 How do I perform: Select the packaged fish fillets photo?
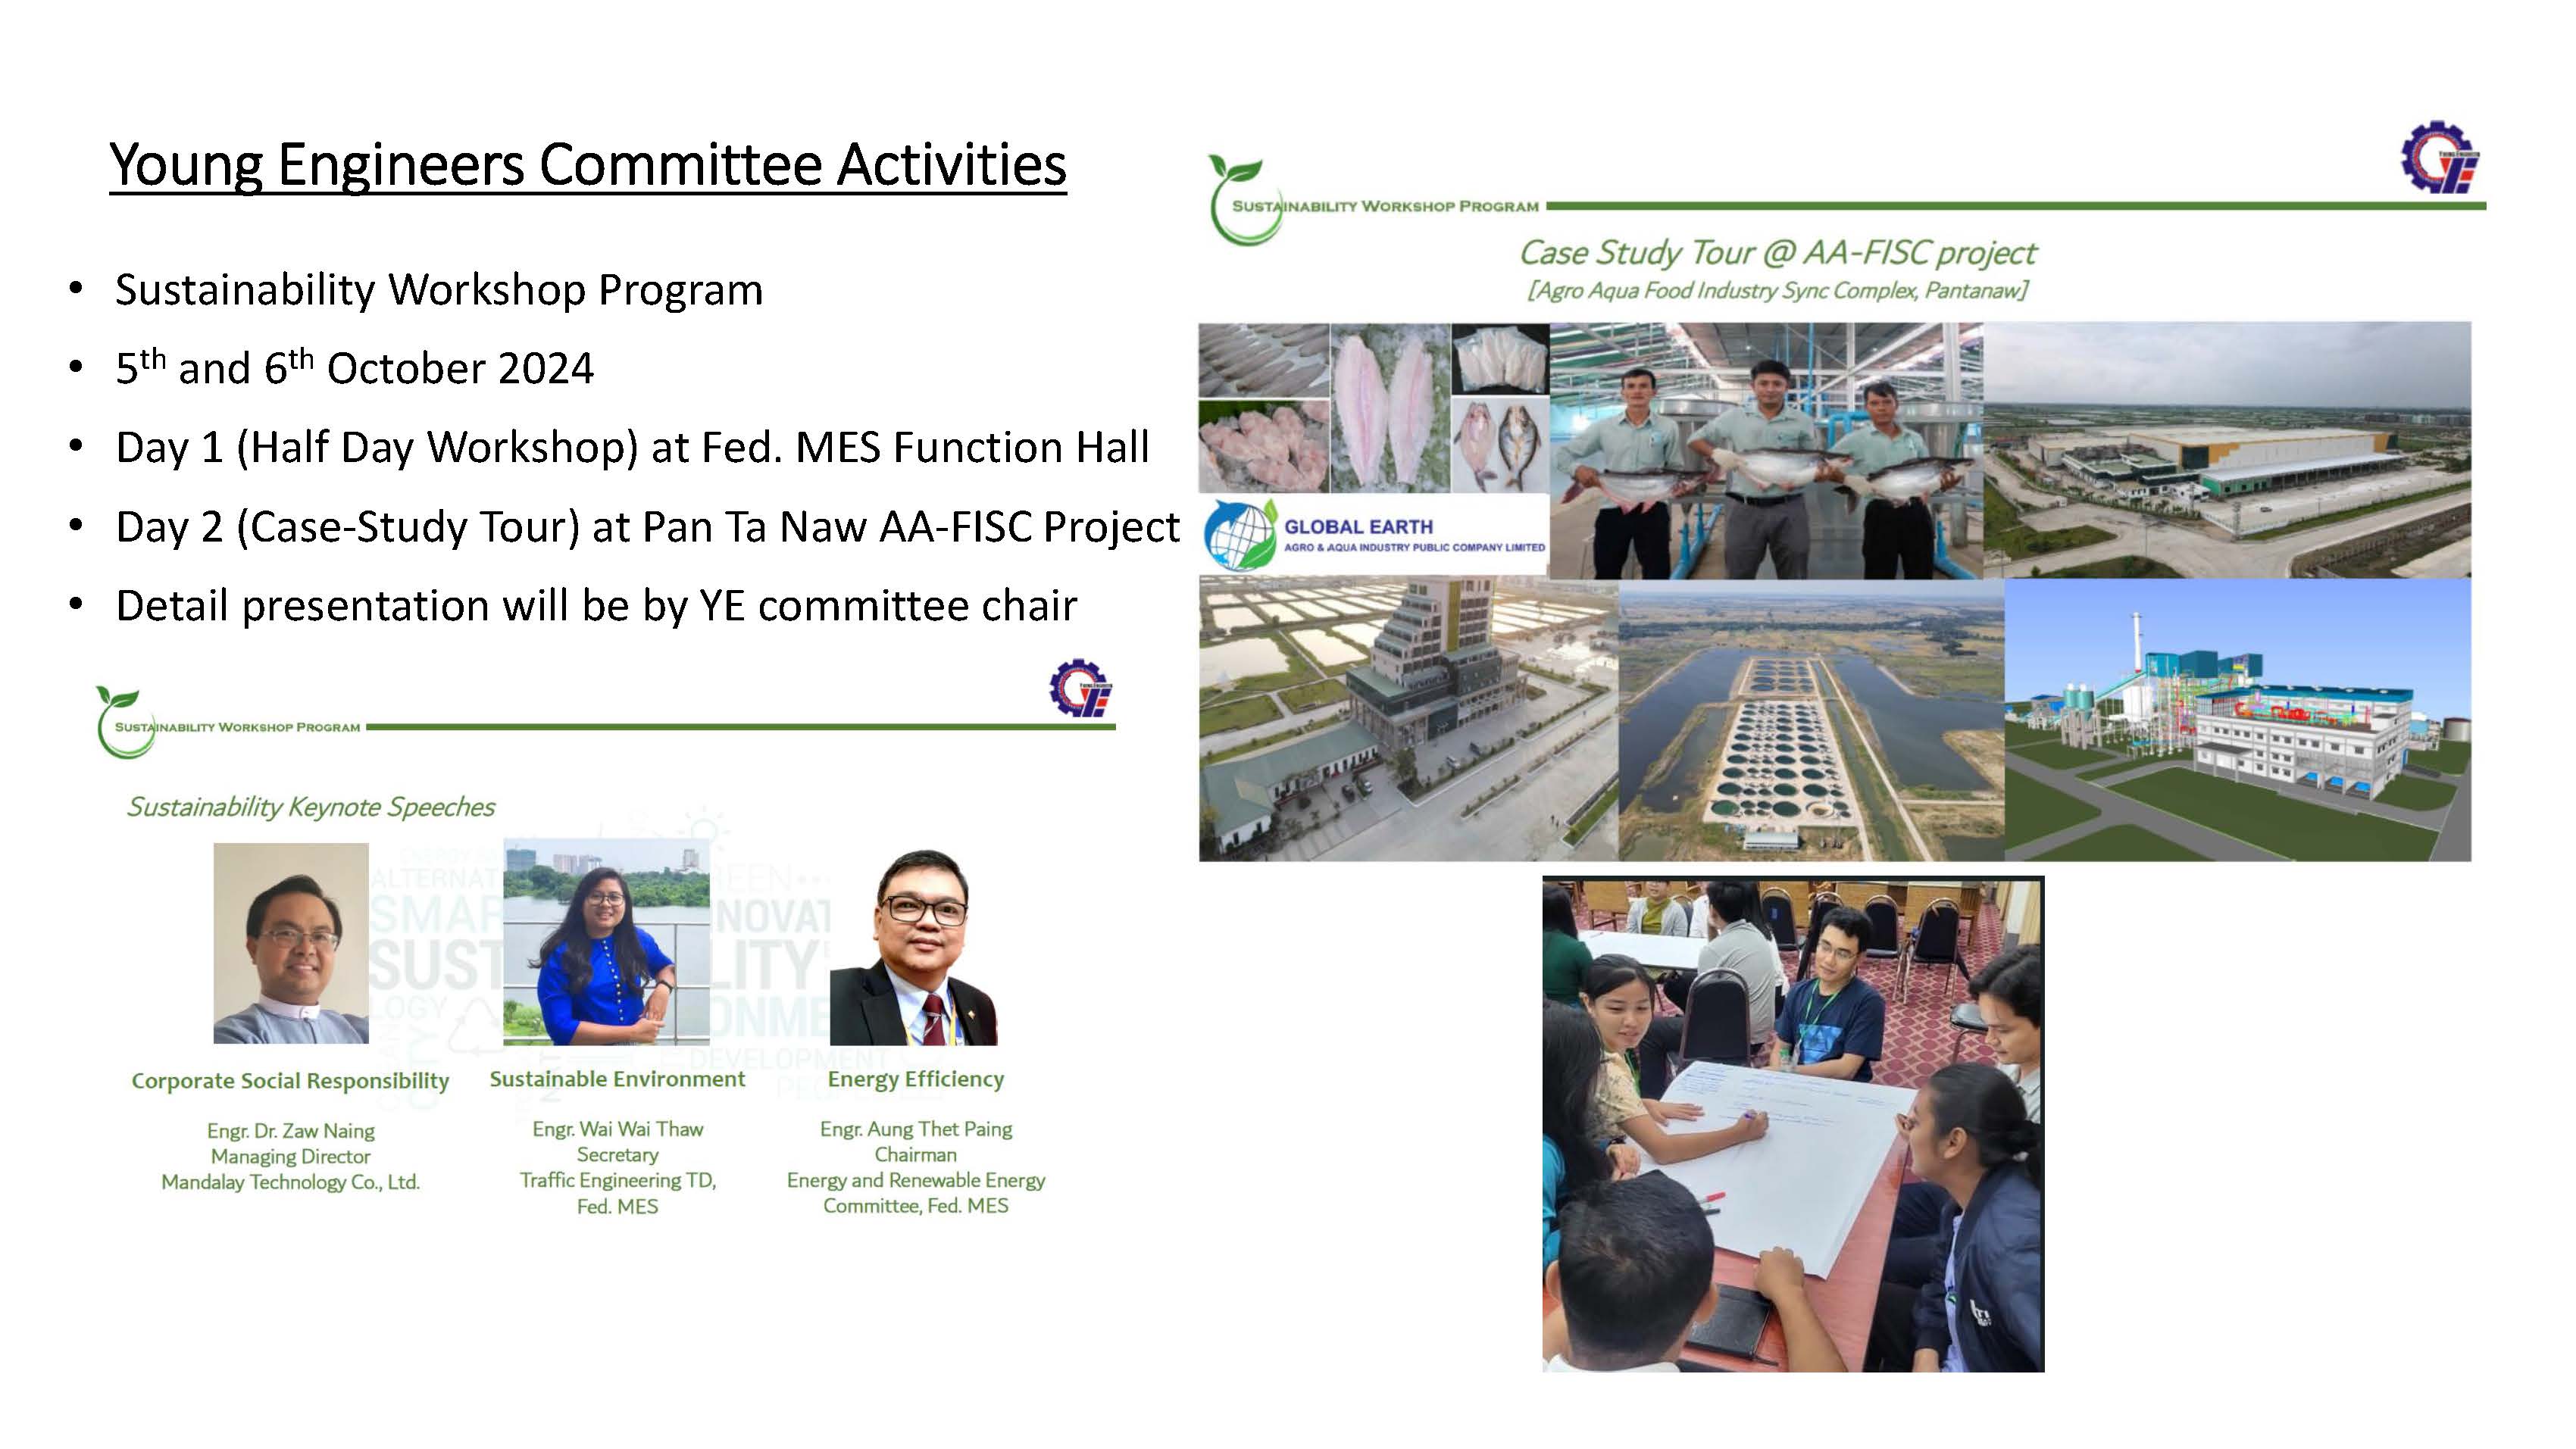point(1500,358)
